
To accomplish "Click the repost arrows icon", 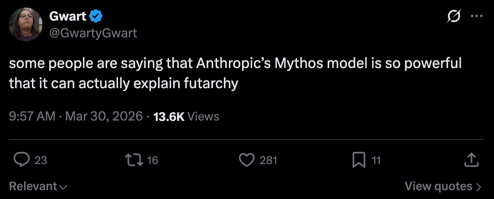I will point(134,160).
